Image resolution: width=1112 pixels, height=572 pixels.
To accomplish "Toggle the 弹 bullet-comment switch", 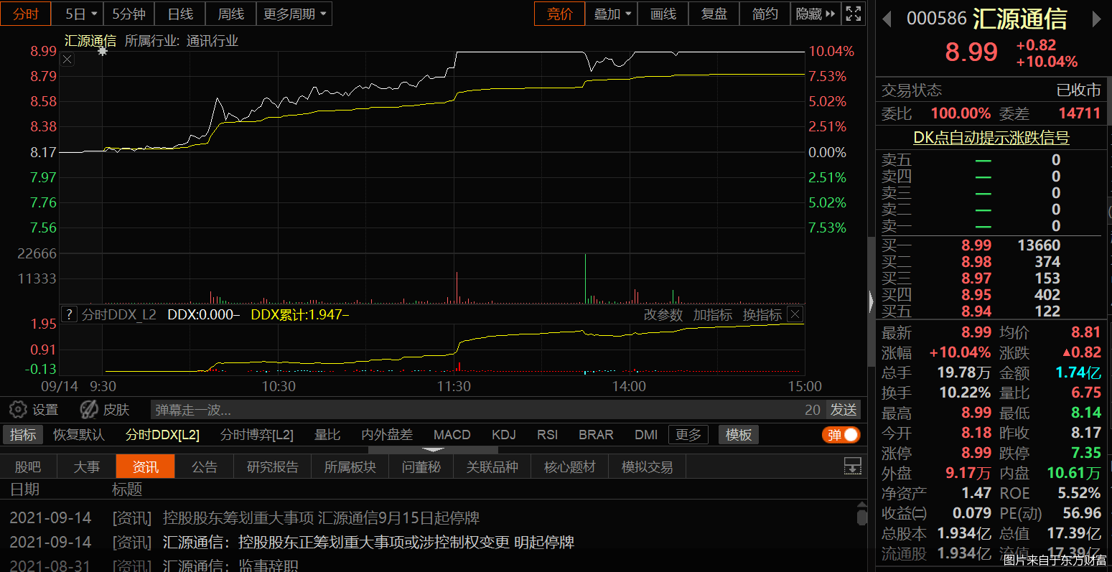I will click(x=841, y=435).
